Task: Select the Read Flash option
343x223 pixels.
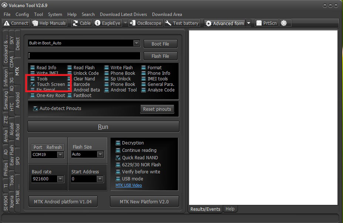Action: tap(81, 68)
